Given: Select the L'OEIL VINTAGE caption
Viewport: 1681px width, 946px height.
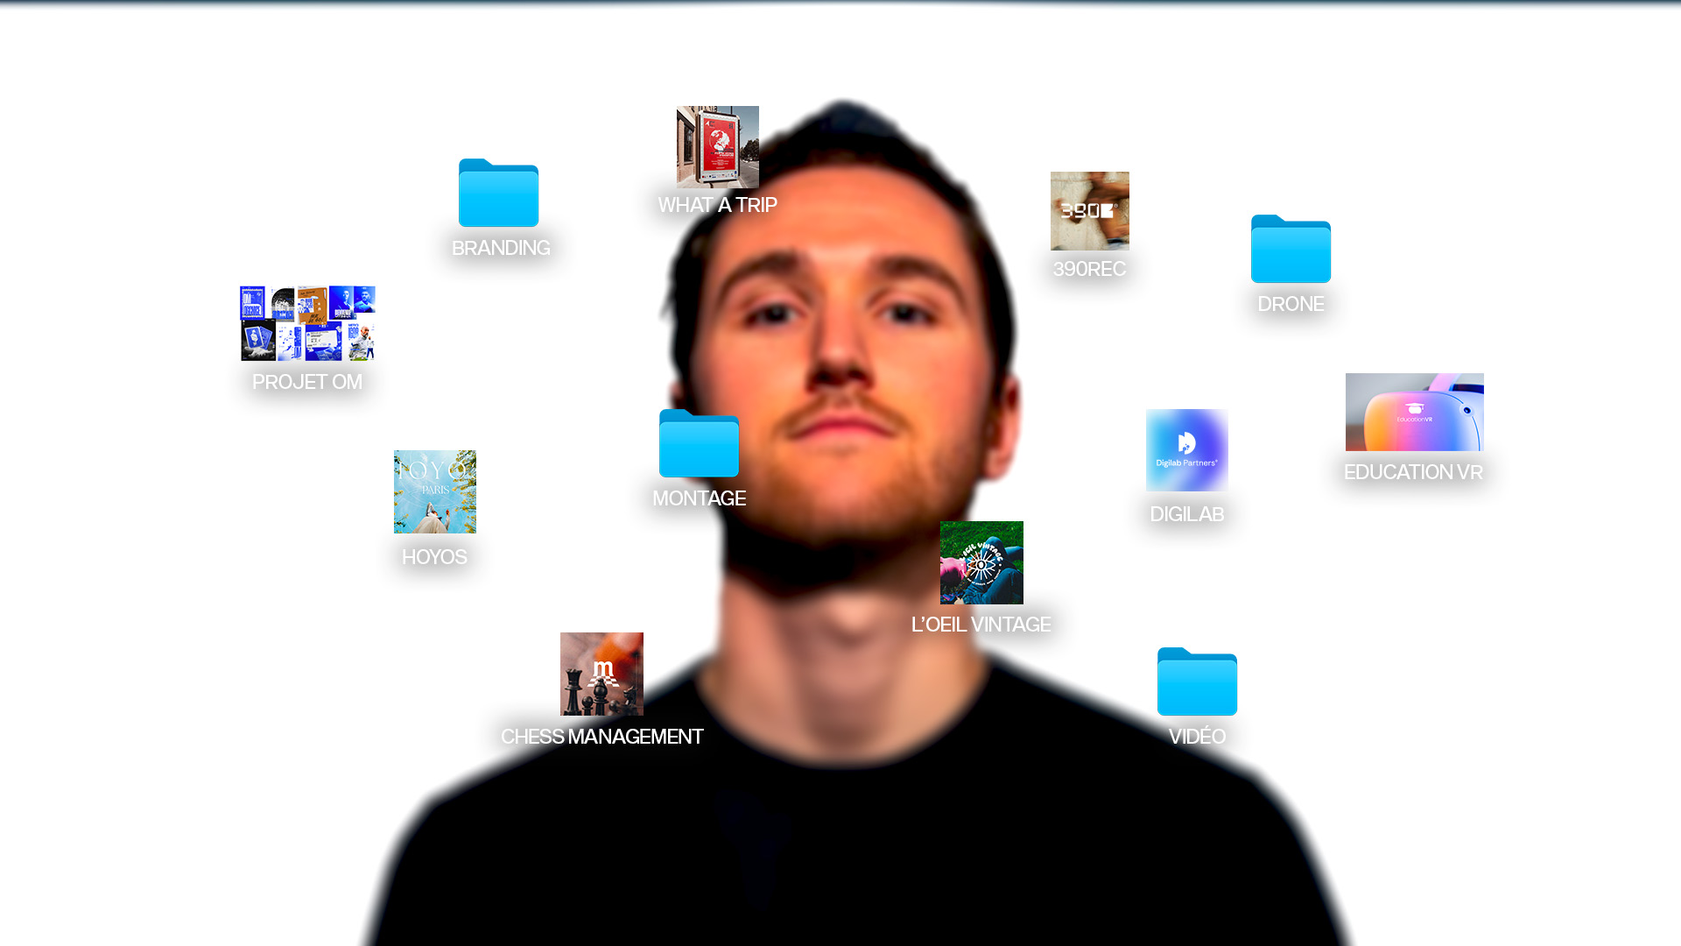Looking at the screenshot, I should (981, 625).
